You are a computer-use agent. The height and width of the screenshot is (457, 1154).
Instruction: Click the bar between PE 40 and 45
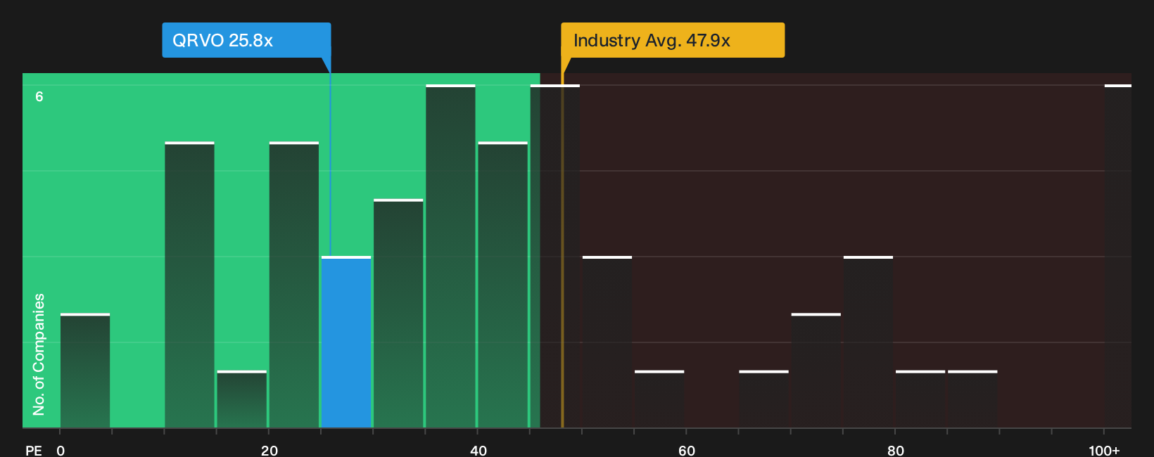coord(502,285)
